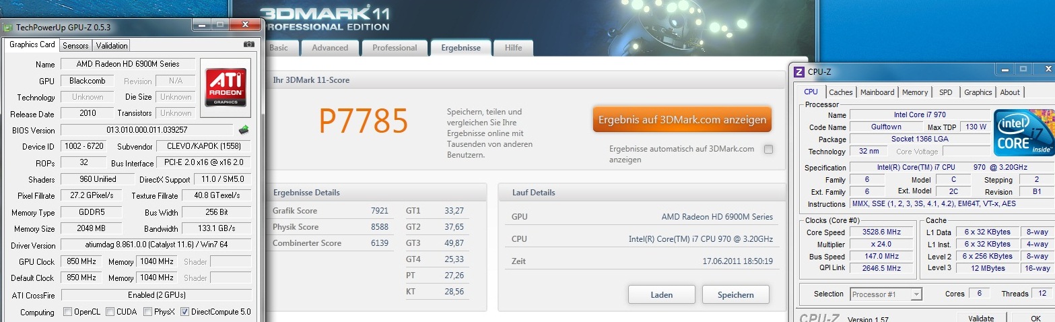Click the Threads count 12 field
1055x322 pixels.
tap(1042, 294)
